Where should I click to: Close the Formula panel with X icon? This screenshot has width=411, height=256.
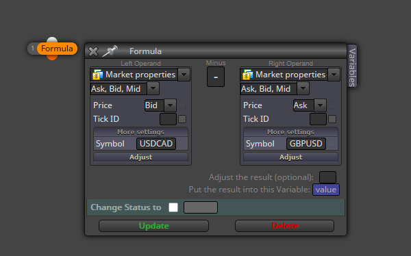point(93,51)
